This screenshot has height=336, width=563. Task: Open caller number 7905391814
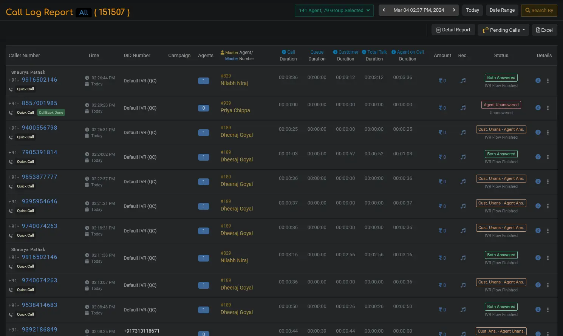(39, 152)
